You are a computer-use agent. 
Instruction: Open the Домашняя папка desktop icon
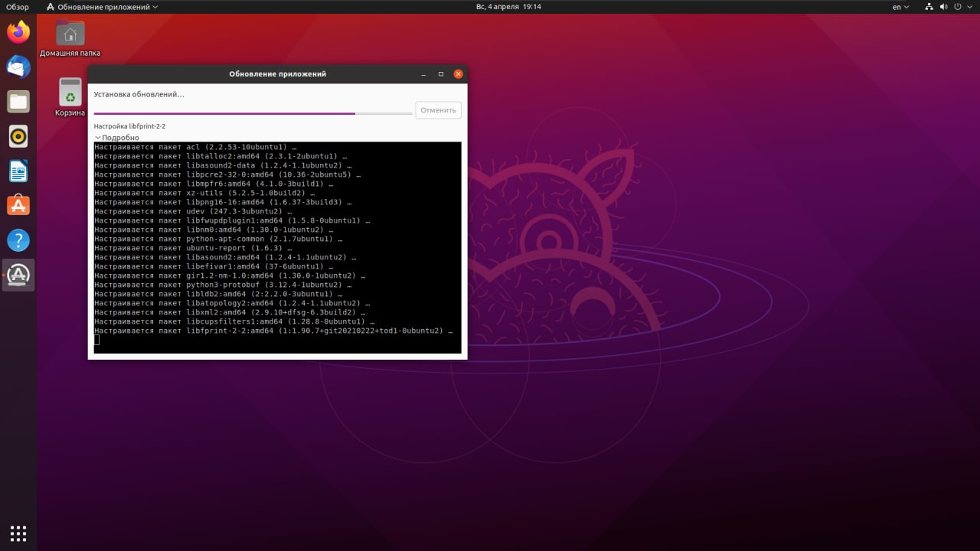tap(70, 39)
